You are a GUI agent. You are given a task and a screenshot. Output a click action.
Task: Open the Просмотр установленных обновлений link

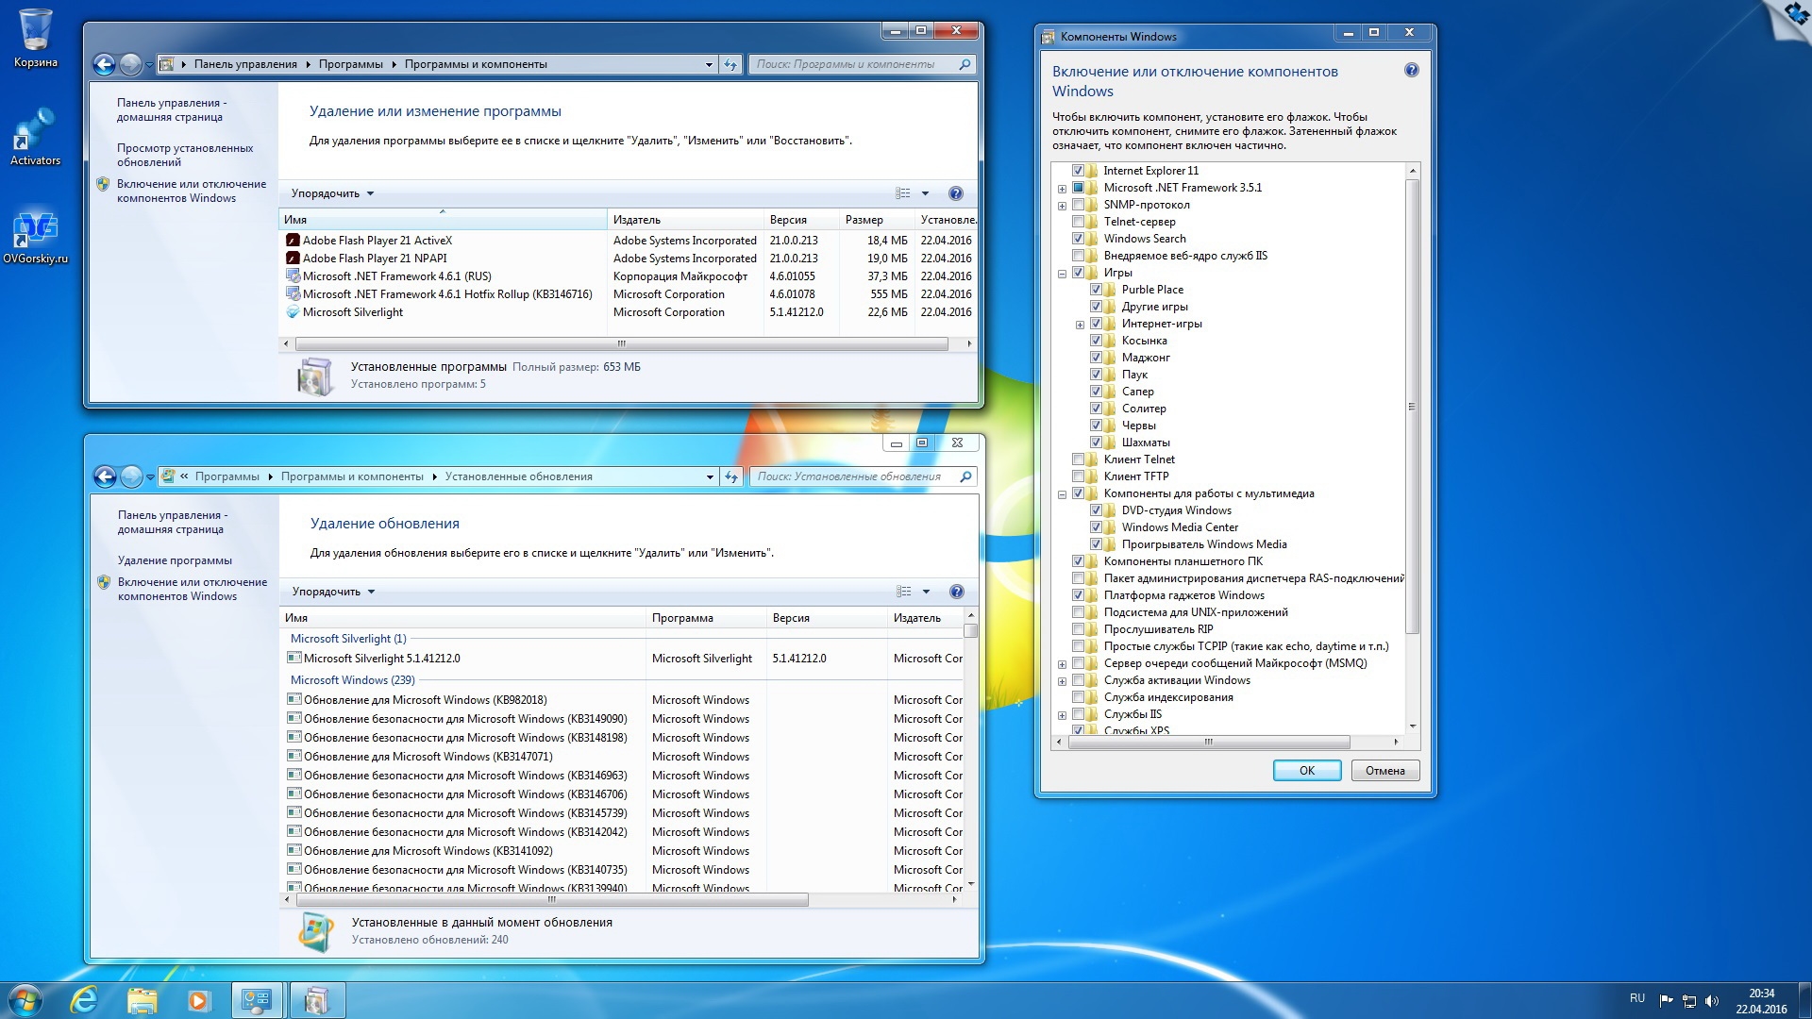(185, 155)
